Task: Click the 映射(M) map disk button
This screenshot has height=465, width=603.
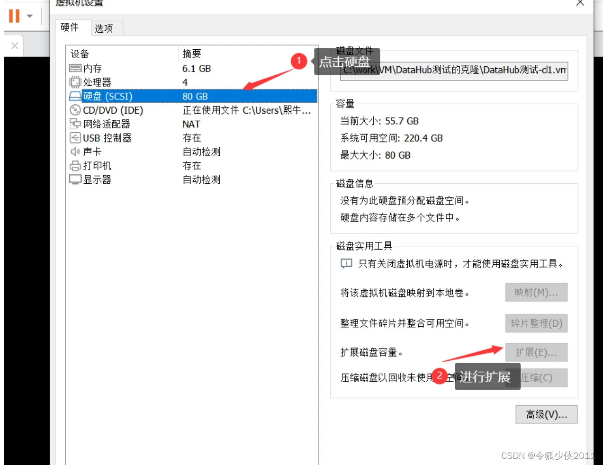Action: coord(536,292)
